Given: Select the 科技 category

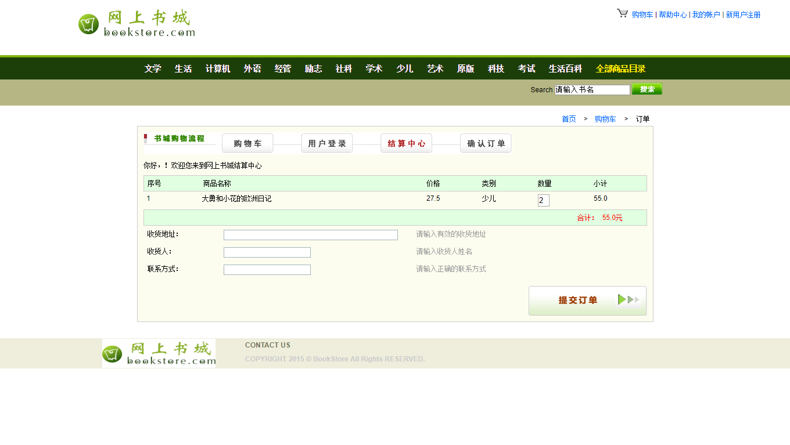Looking at the screenshot, I should tap(496, 68).
